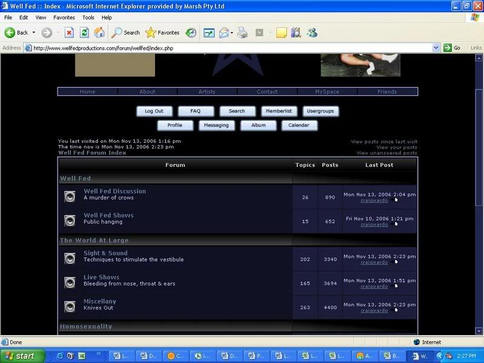Click the Log Out button
484x363 pixels.
154,111
